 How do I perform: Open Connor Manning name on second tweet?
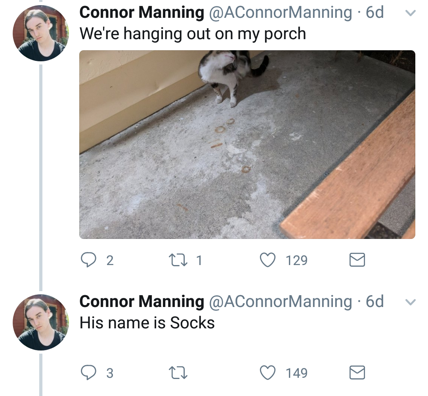(141, 302)
